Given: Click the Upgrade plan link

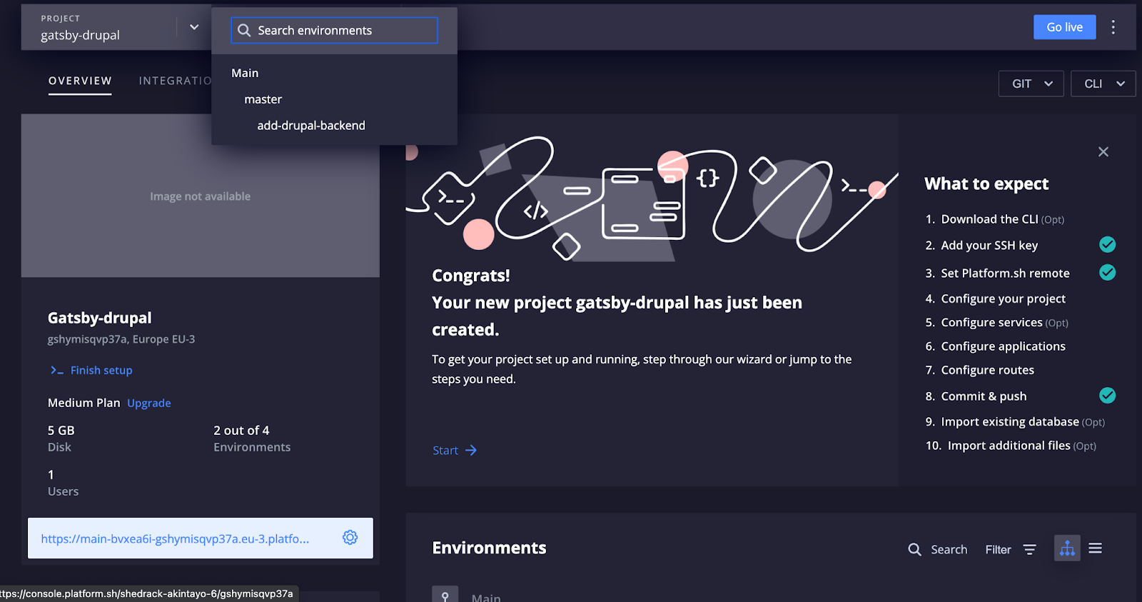Looking at the screenshot, I should pos(148,403).
